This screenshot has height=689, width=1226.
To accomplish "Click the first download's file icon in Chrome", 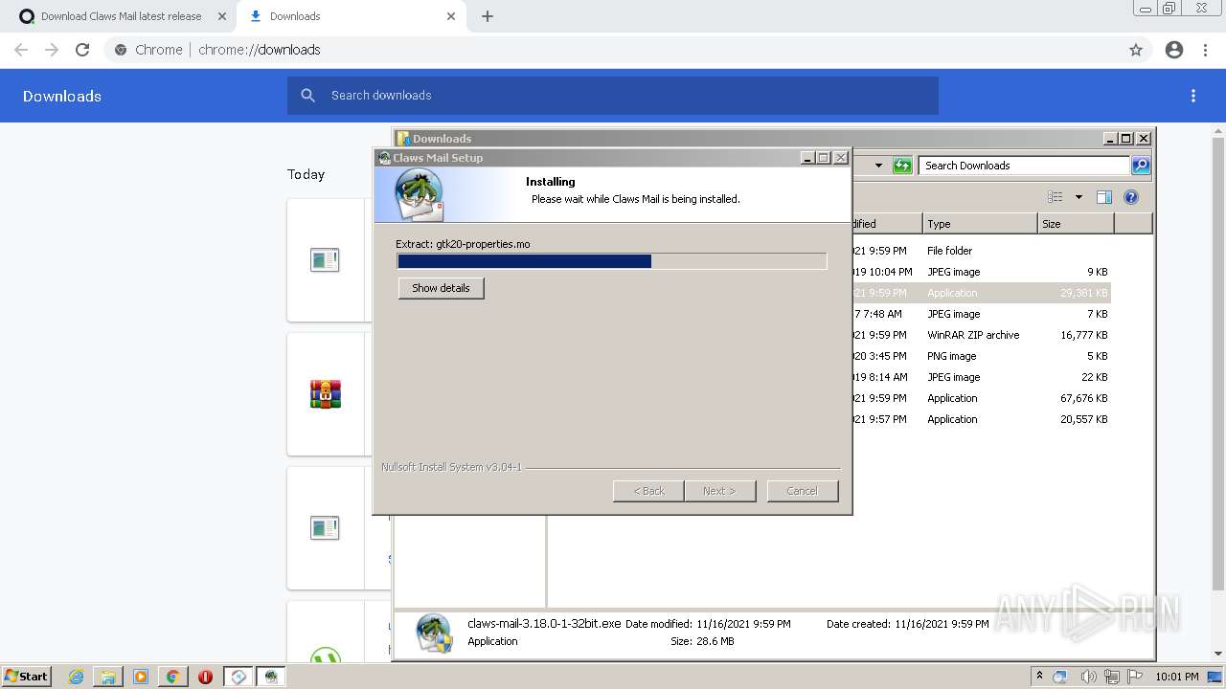I will 325,259.
